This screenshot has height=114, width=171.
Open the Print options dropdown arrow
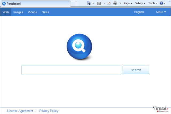(x=120, y=3)
